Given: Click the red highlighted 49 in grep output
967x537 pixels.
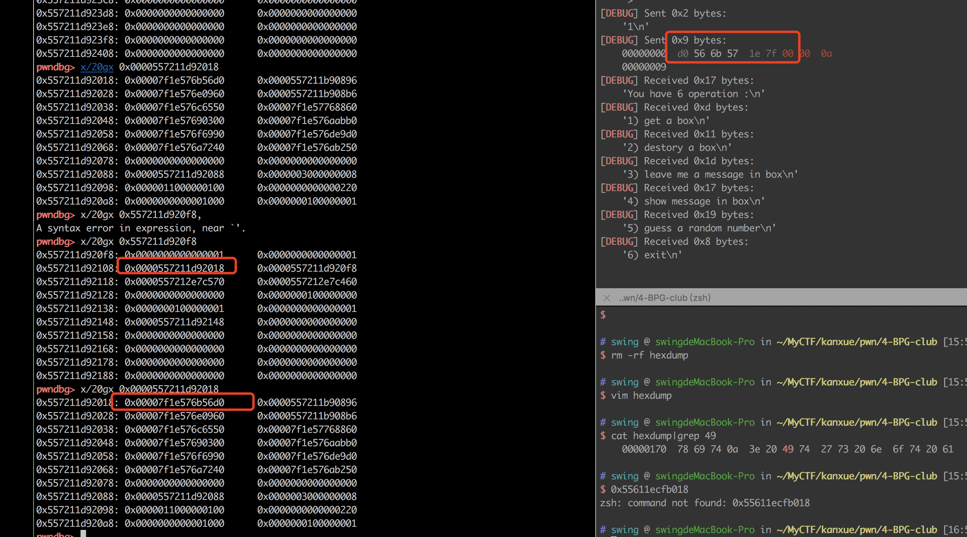Looking at the screenshot, I should click(788, 449).
